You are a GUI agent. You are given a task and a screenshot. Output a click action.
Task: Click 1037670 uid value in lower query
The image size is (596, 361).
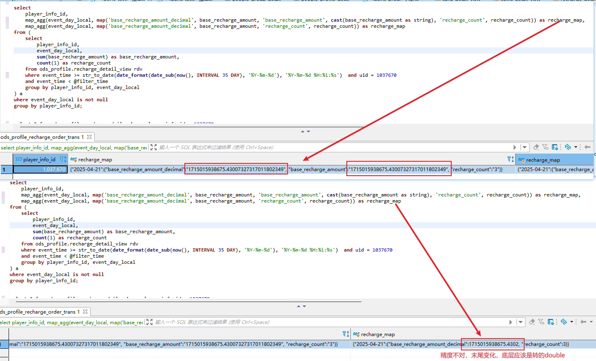(382, 250)
